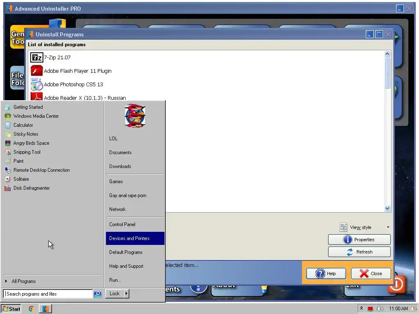This screenshot has height=314, width=419.
Task: Click the Disk Defragmenter icon
Action: pos(7,188)
